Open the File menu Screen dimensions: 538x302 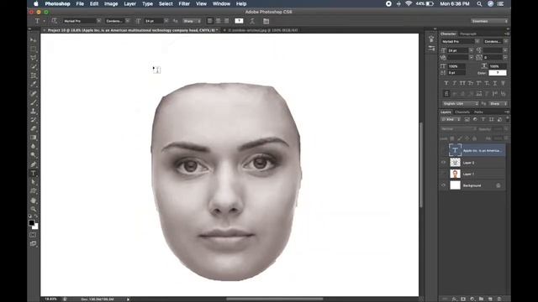(80, 3)
